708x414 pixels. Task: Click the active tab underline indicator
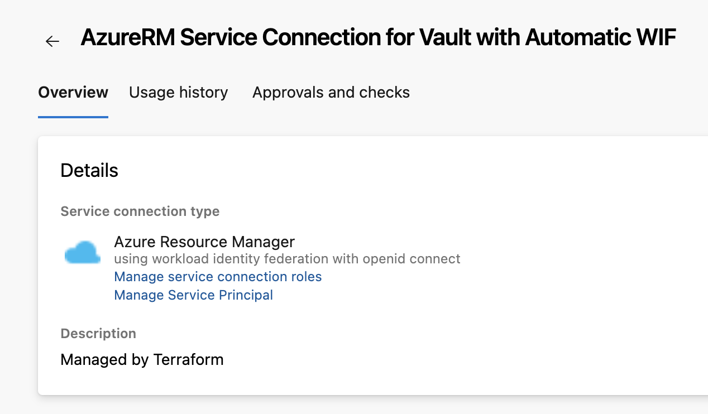tap(73, 117)
